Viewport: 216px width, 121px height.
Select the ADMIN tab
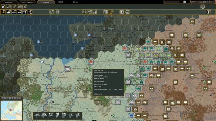[x=46, y=2]
